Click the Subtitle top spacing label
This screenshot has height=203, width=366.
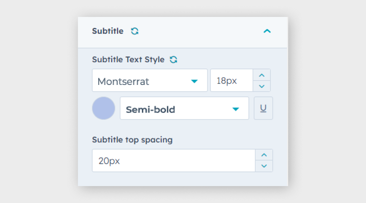tap(132, 140)
